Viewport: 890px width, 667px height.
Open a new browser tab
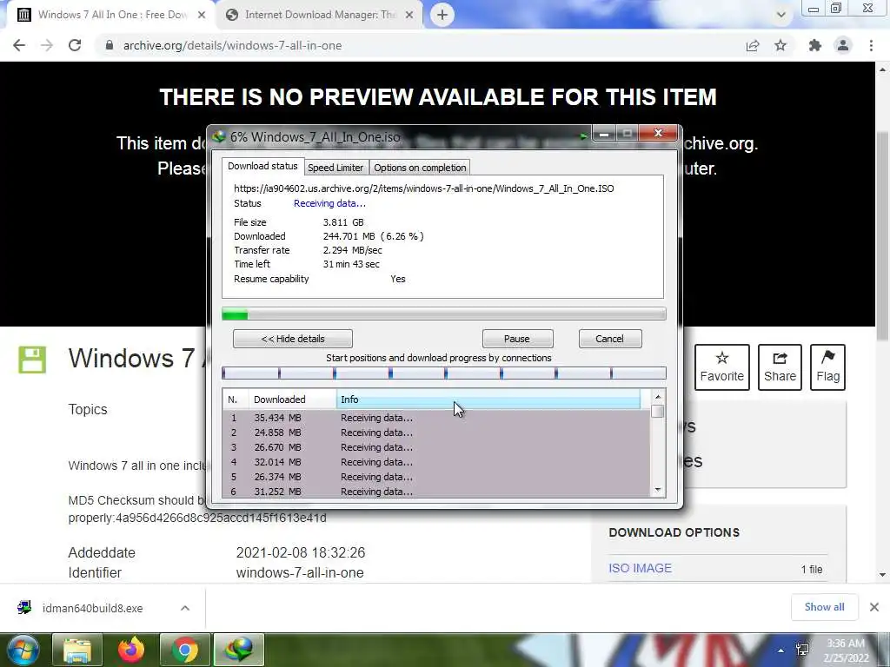click(442, 15)
